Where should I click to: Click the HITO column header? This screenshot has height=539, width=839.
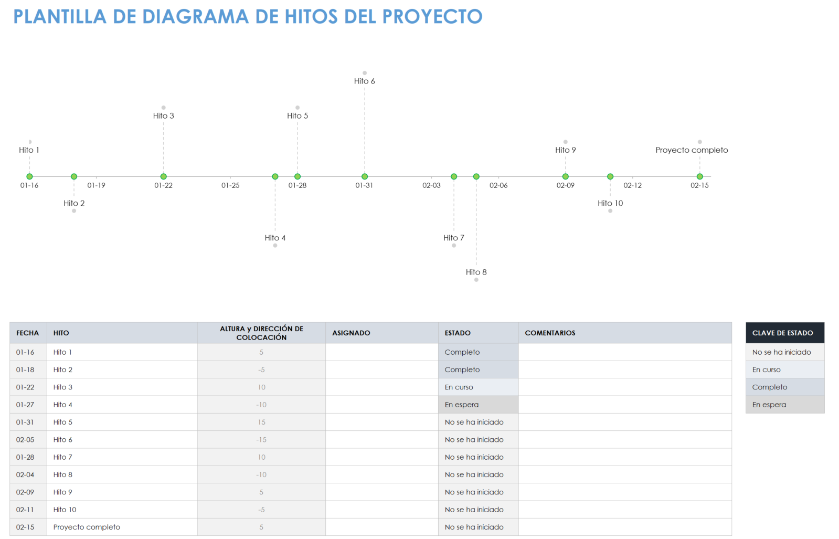coord(122,333)
